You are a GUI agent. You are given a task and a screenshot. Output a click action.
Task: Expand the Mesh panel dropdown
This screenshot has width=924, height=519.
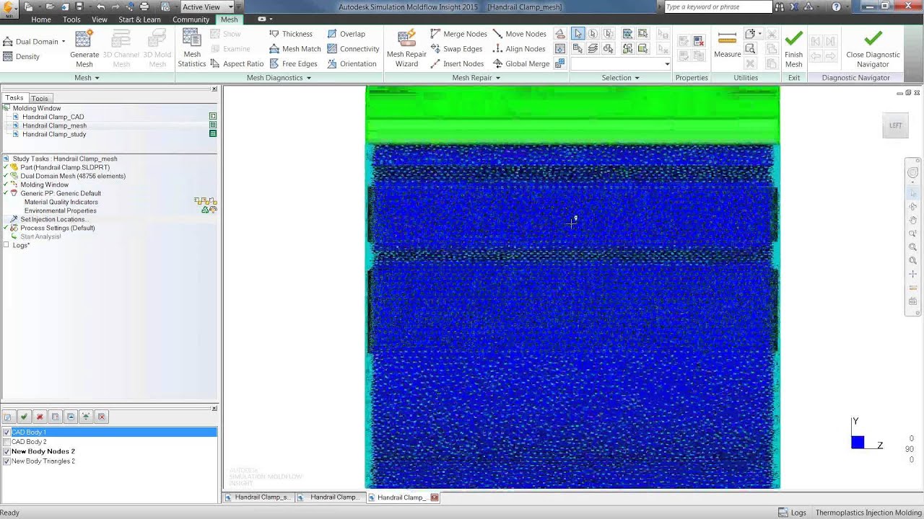coord(87,78)
